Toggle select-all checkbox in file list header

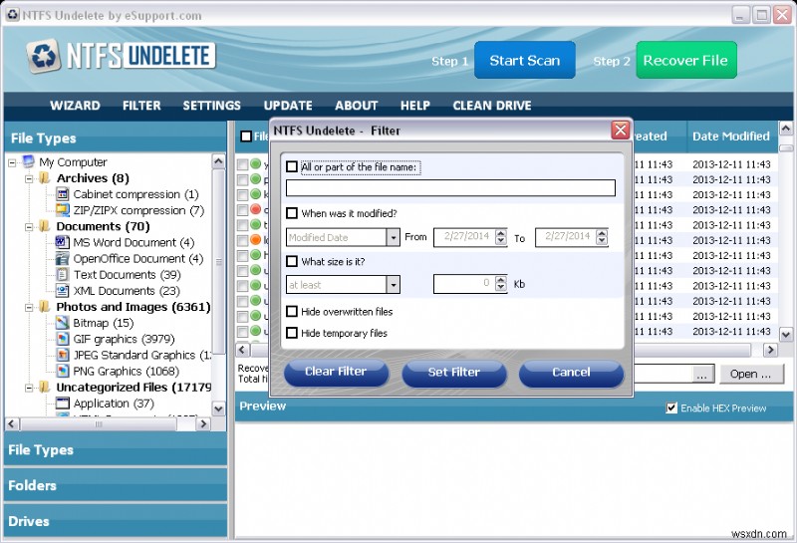(x=246, y=136)
